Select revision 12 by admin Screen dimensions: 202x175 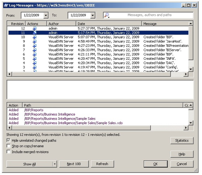point(98,28)
